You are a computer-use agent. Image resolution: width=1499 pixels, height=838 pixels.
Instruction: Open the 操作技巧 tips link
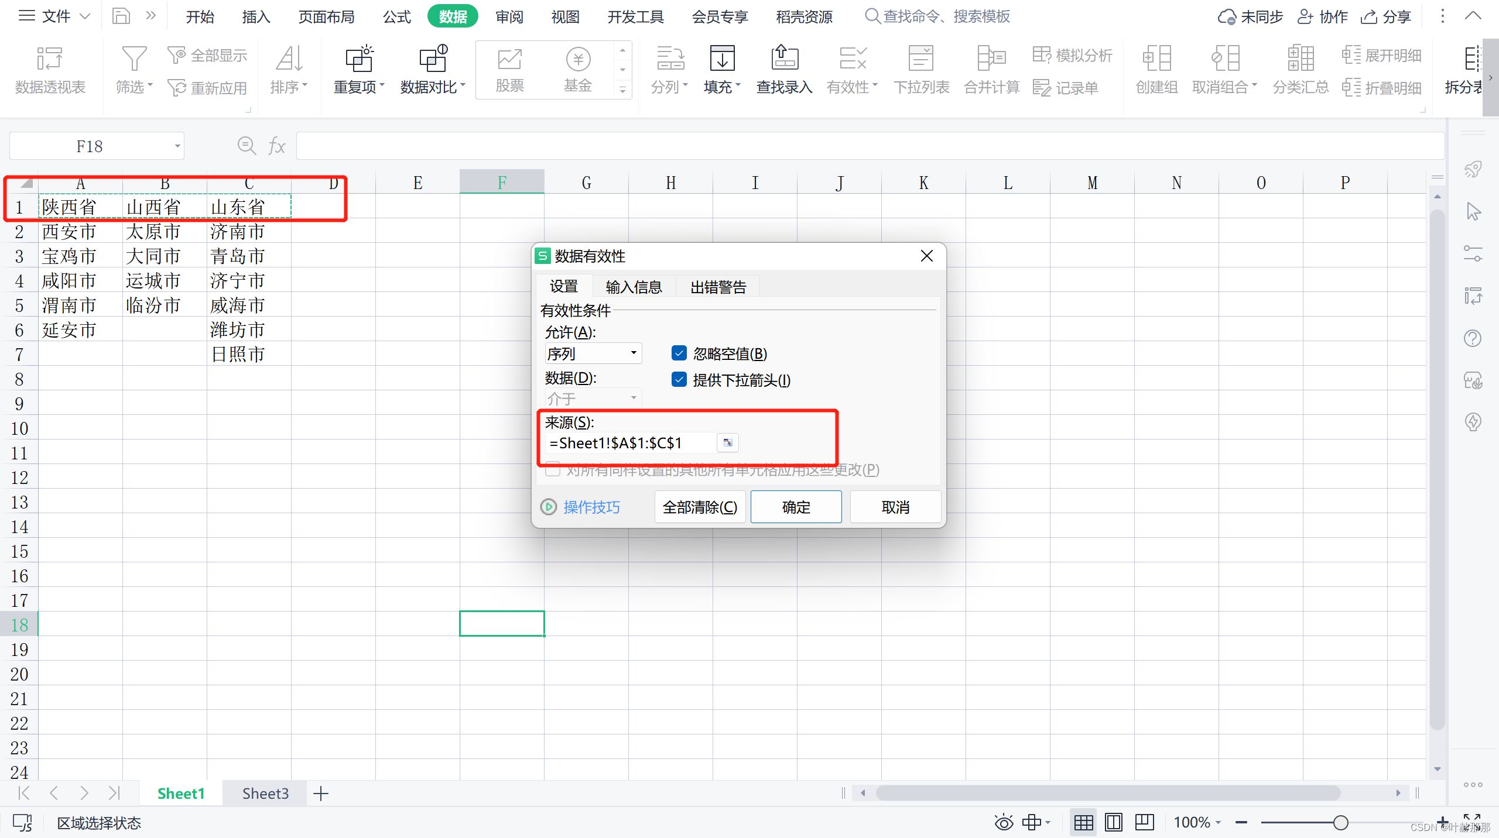pos(591,507)
